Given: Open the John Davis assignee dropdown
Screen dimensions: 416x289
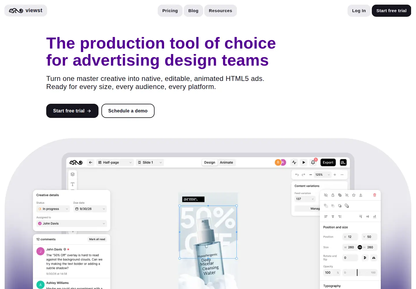Looking at the screenshot, I should coord(72,223).
